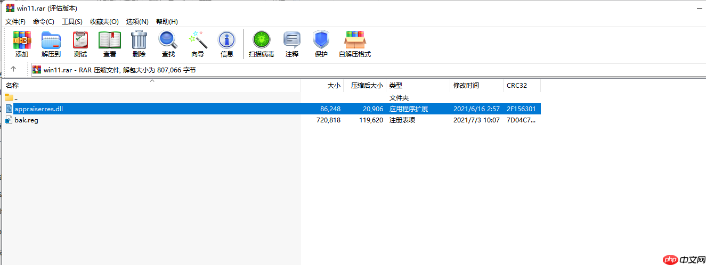Click the 删除 trash can icon
This screenshot has height=265, width=706.
(x=139, y=40)
